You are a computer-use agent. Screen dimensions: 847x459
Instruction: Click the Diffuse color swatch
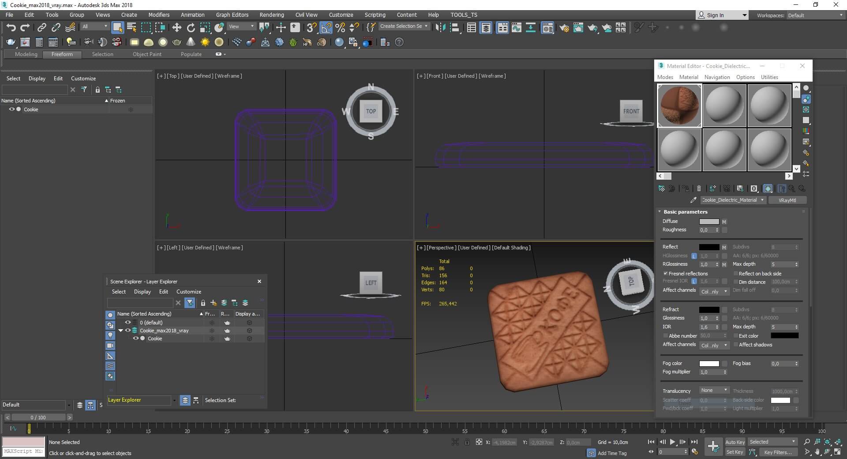tap(709, 222)
